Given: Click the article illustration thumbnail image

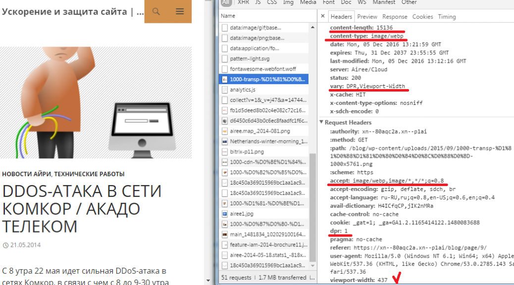Looking at the screenshot, I should coord(96,102).
